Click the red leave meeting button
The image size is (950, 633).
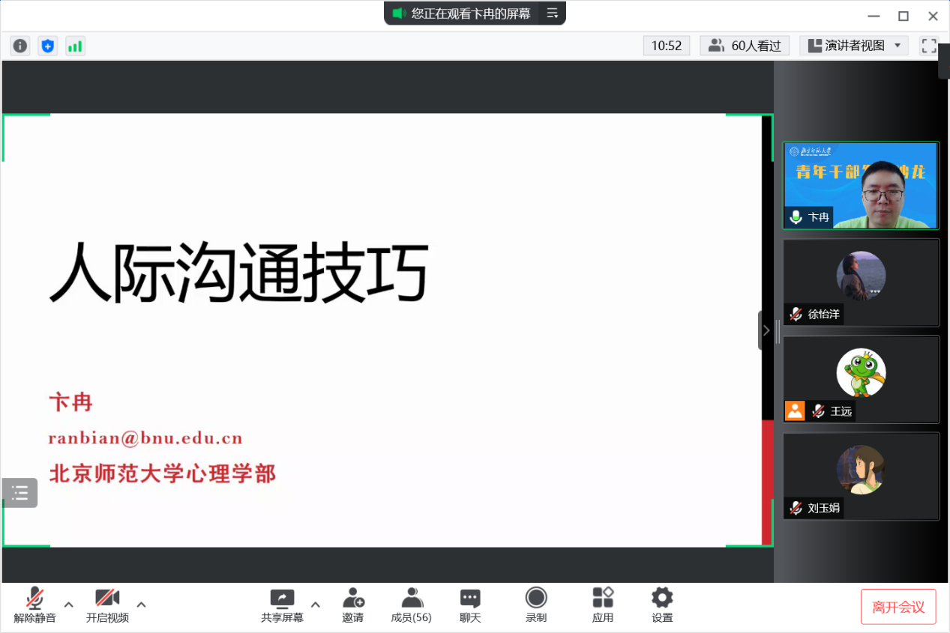pos(898,607)
